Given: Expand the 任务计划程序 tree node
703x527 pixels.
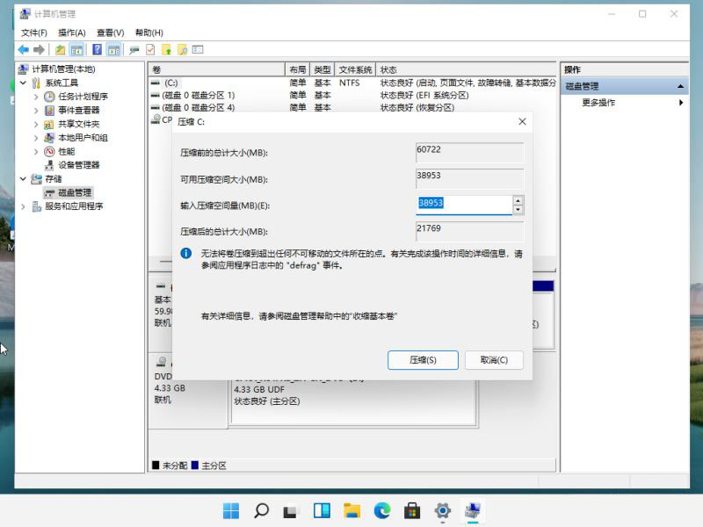Looking at the screenshot, I should pos(35,96).
